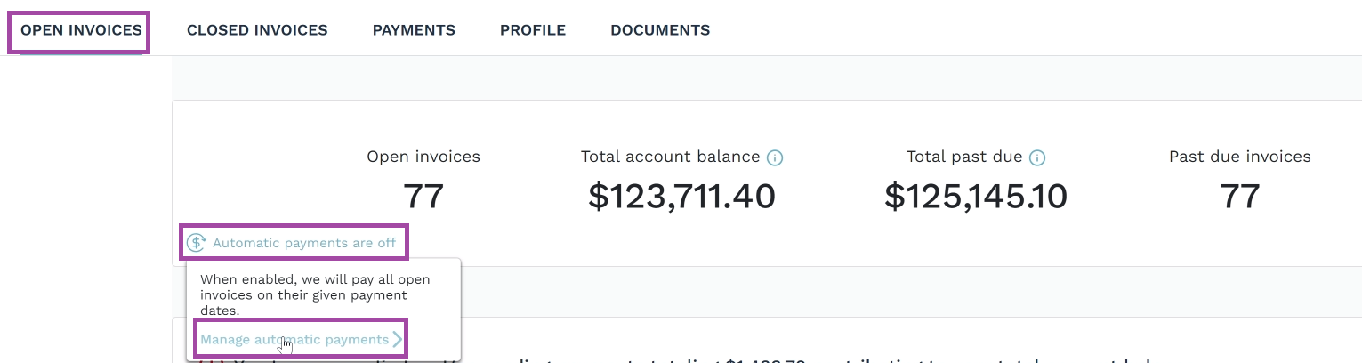1362x363 pixels.
Task: Go to the Payments tab
Action: [x=414, y=30]
